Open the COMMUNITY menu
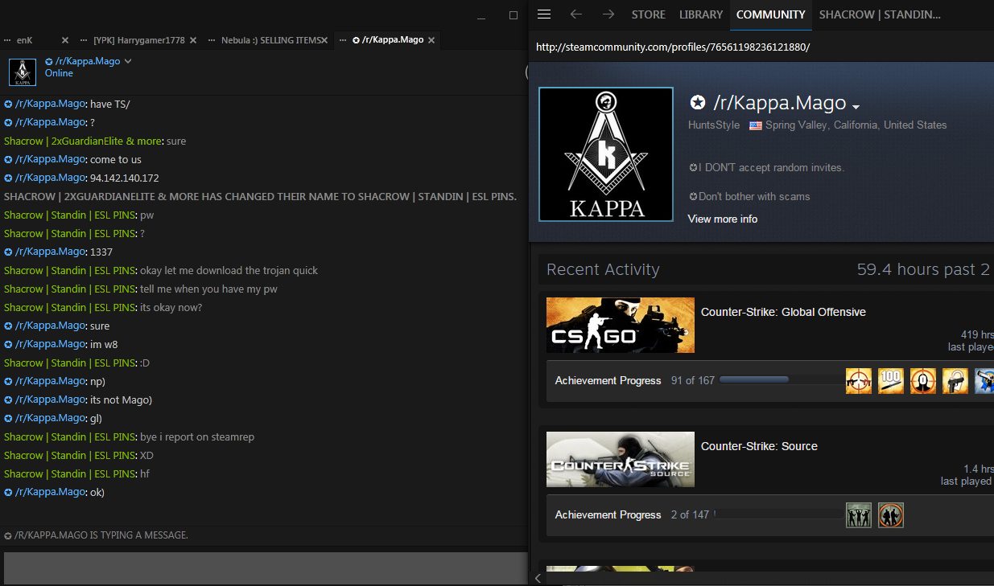The height and width of the screenshot is (586, 994). point(770,14)
